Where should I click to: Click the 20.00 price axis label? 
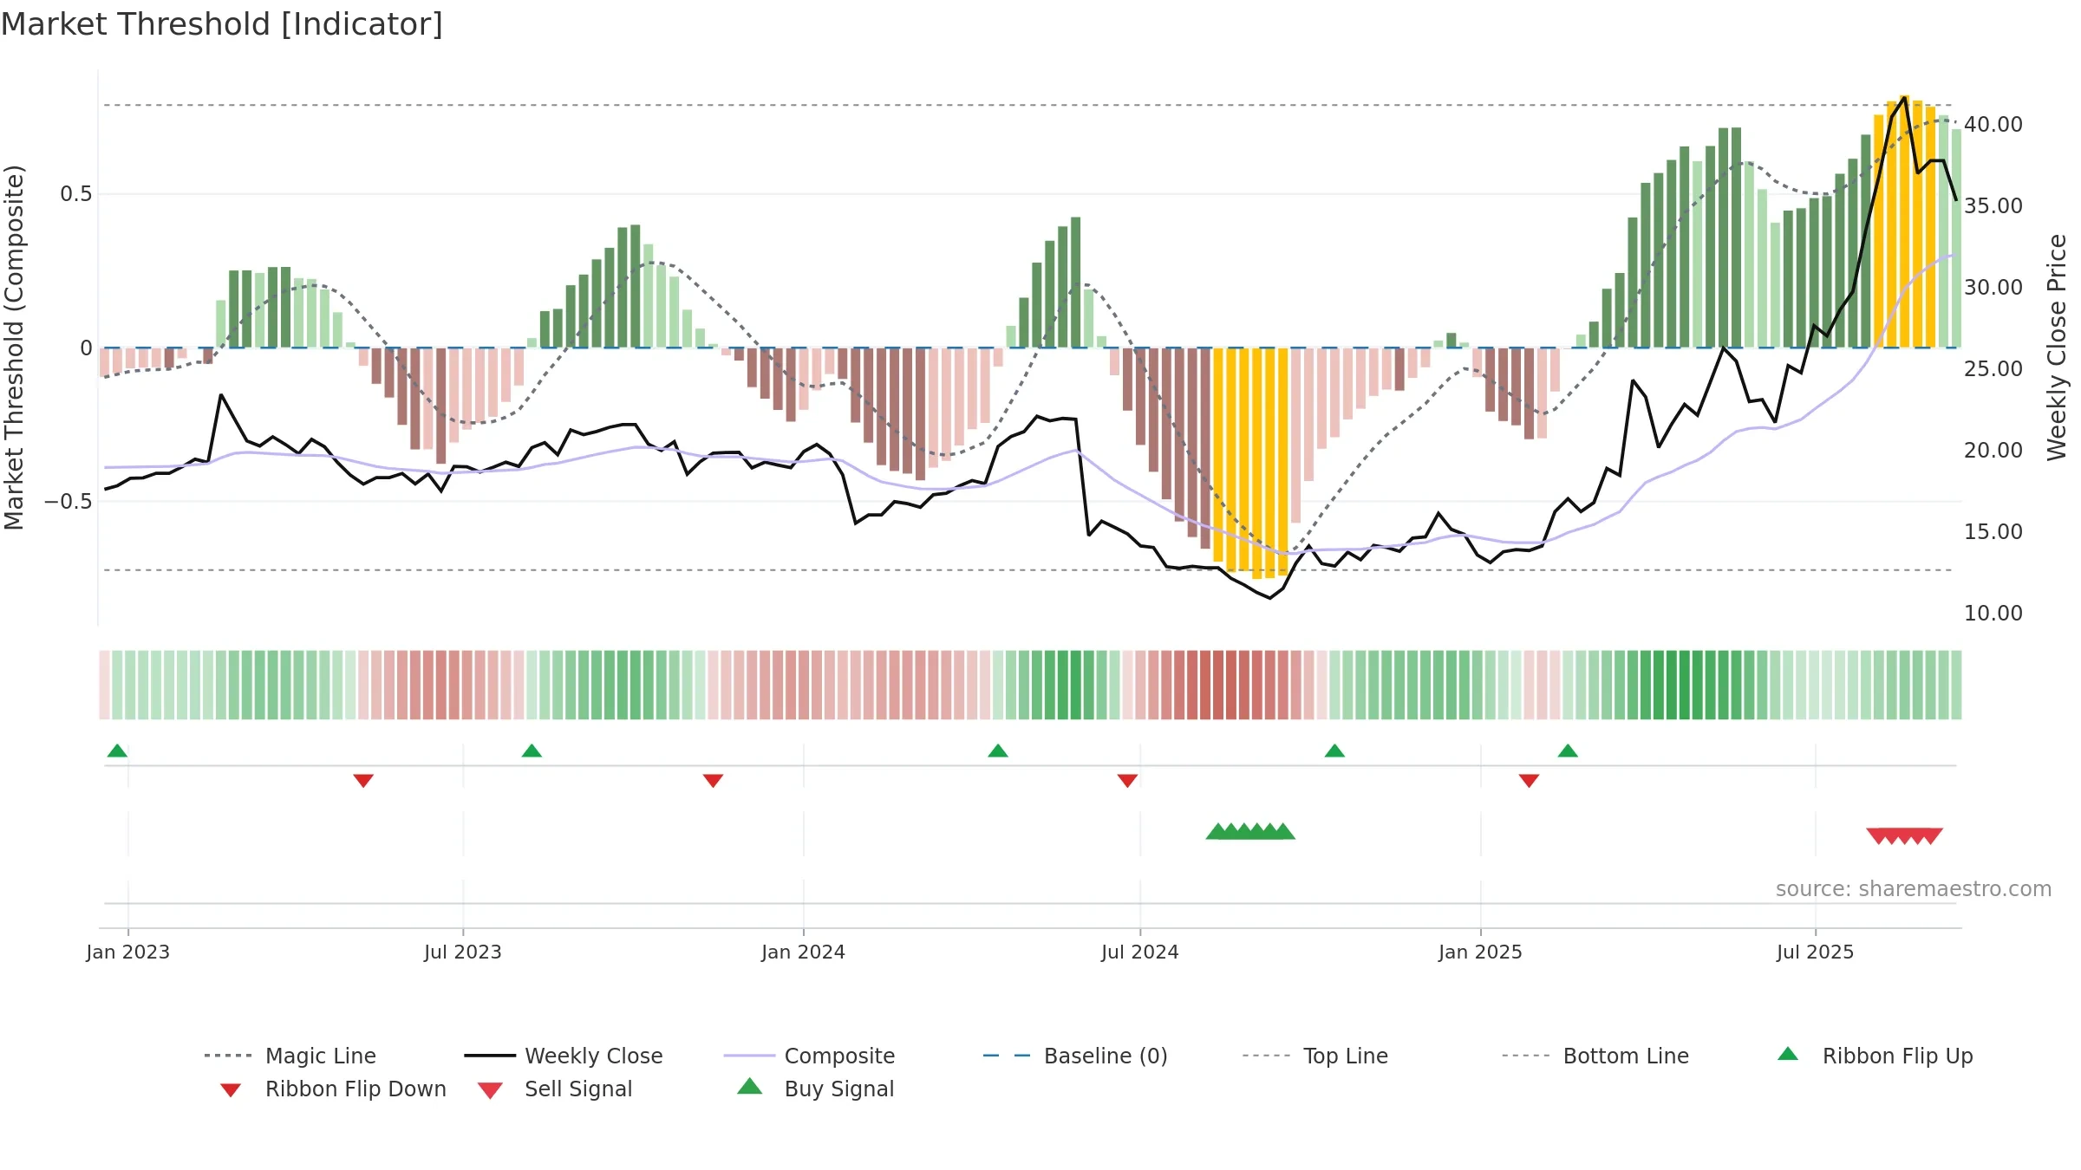click(x=1993, y=451)
